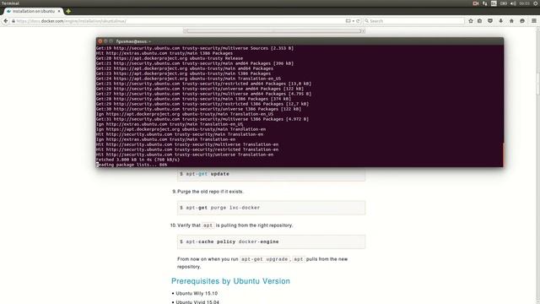Click the recording camera indicator in top panel
Viewport: 540px width, 304px height.
coord(476,3)
